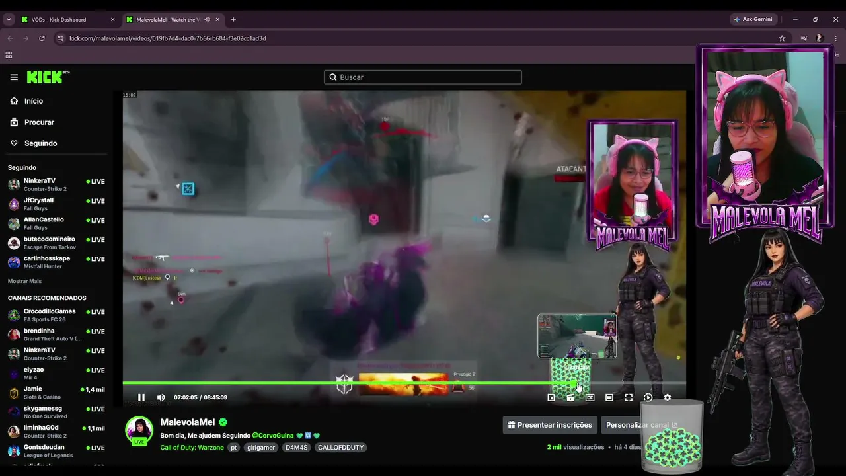Open a new browser tab
Screen dimensions: 846x476
(x=233, y=20)
